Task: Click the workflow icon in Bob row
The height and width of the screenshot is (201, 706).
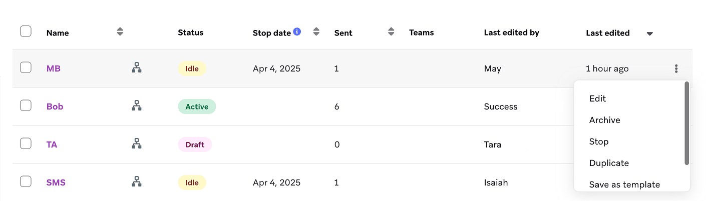Action: (x=137, y=106)
